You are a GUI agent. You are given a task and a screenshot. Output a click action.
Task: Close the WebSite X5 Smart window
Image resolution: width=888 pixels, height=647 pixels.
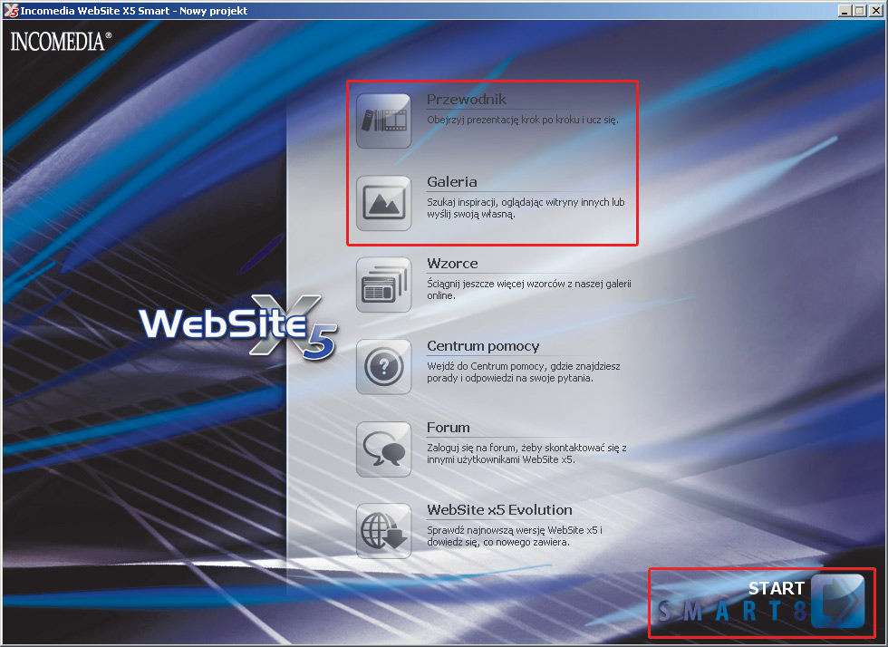pos(874,11)
